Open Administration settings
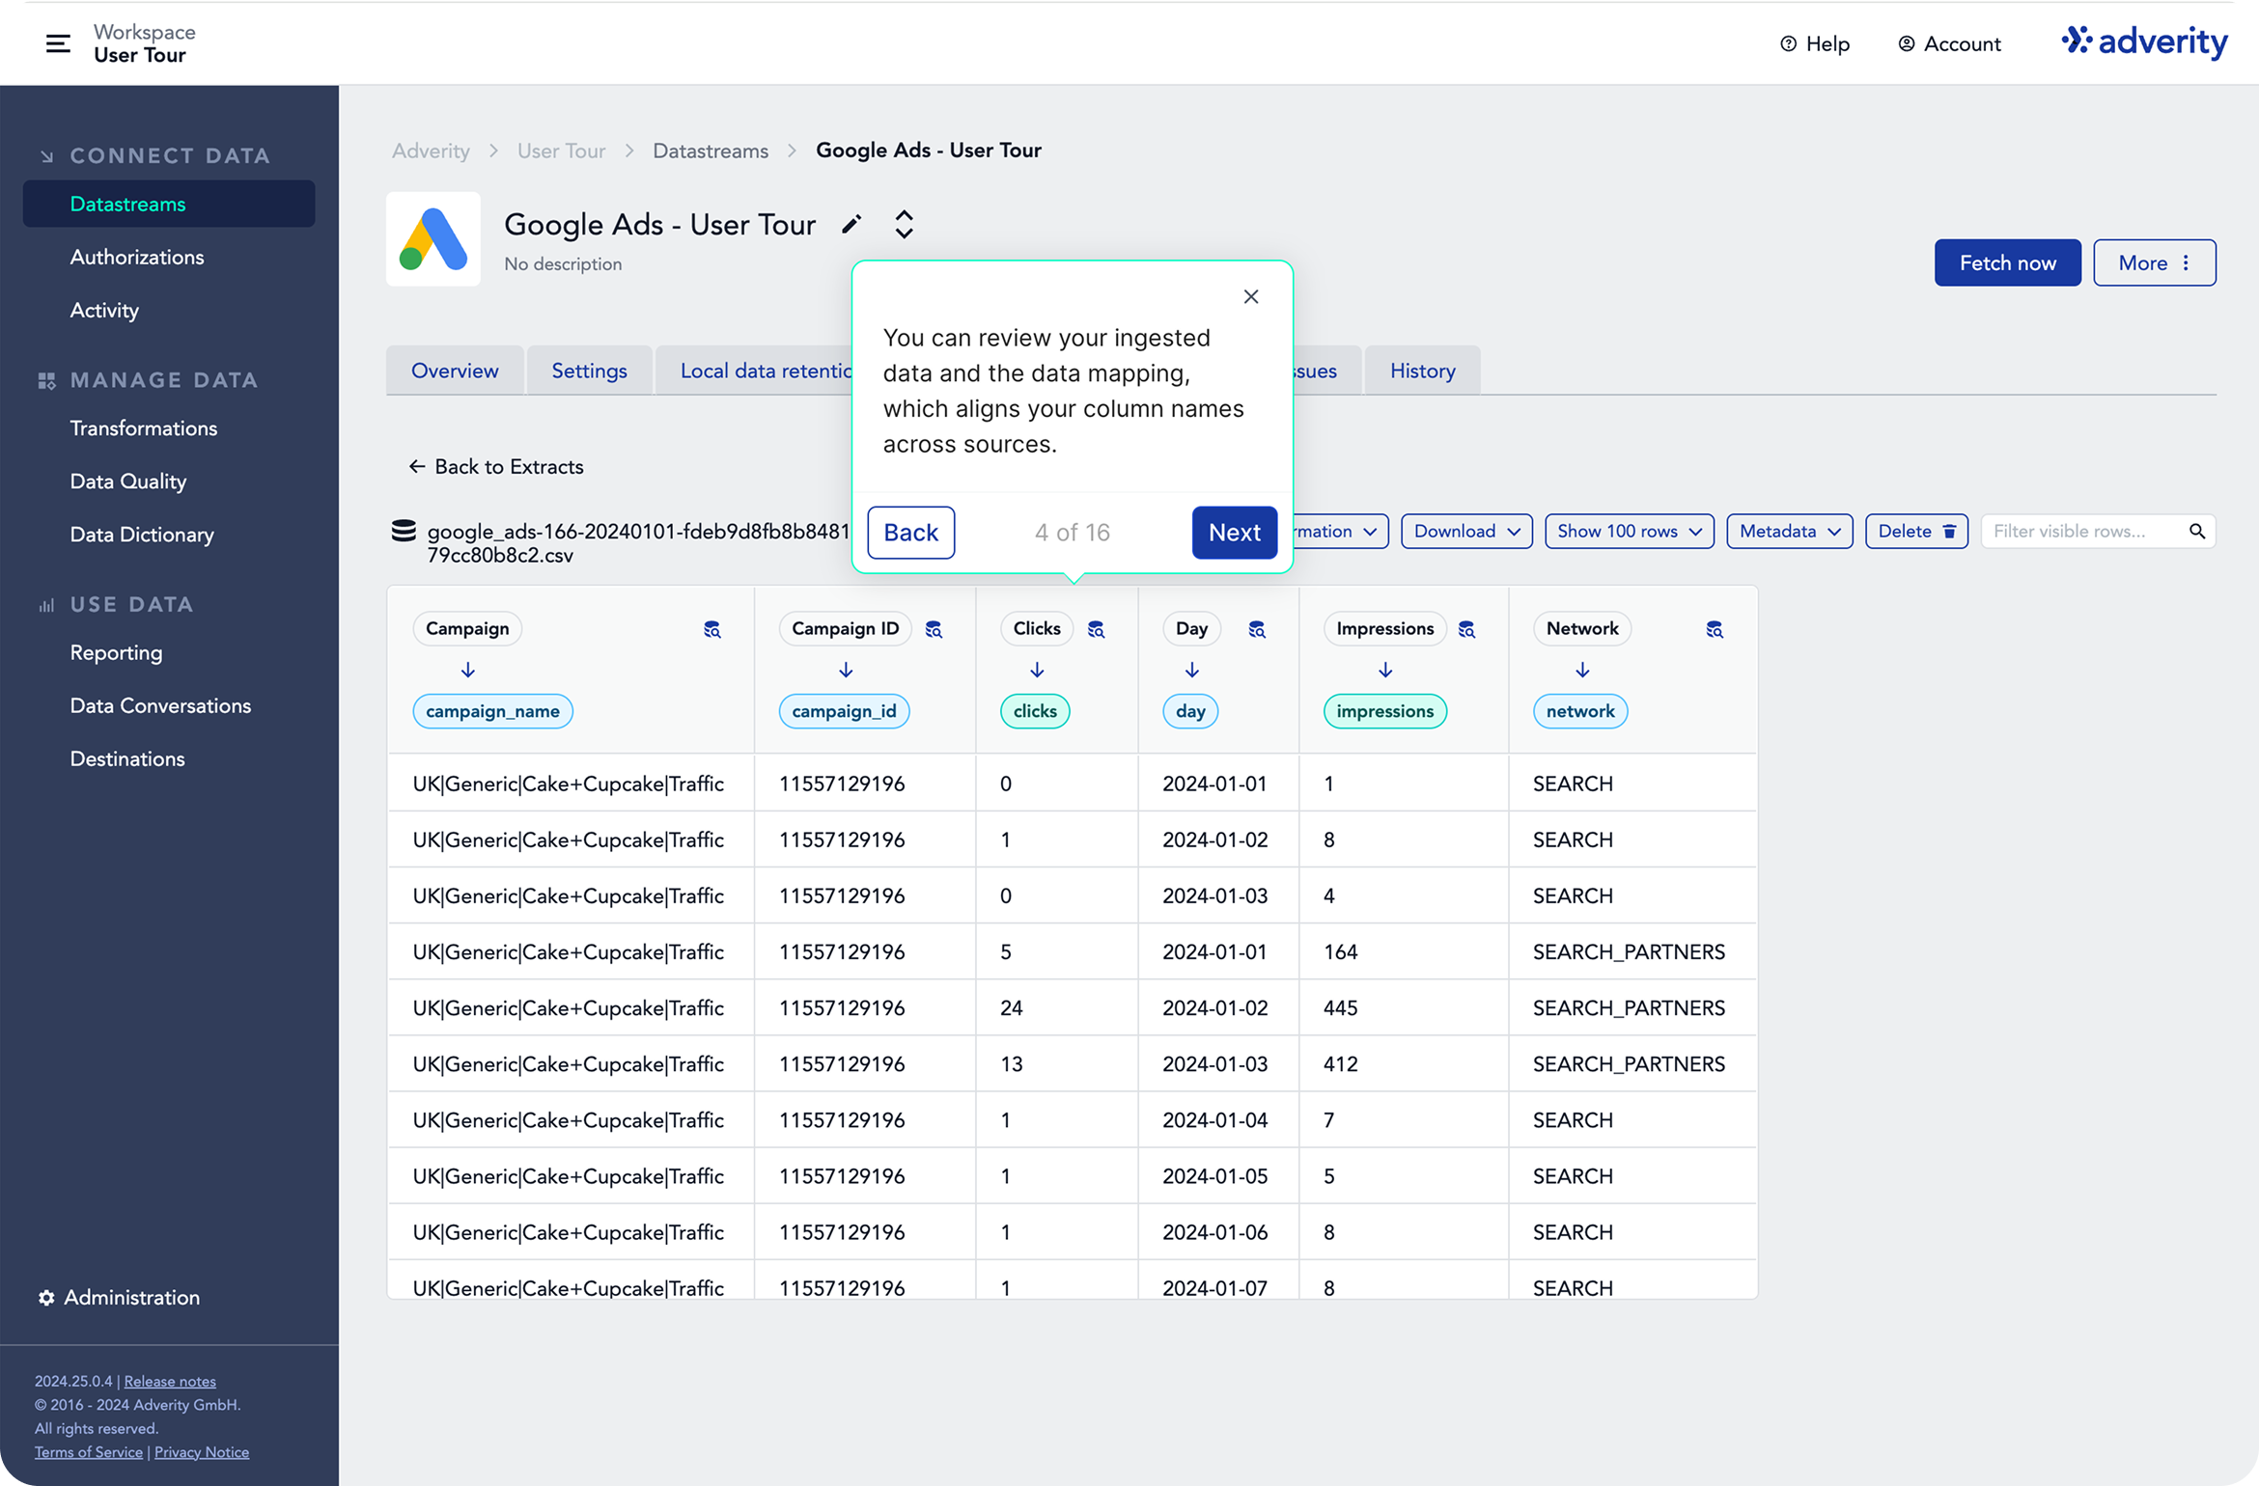This screenshot has height=1486, width=2259. [x=119, y=1298]
